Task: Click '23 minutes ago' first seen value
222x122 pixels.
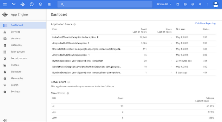Action: tap(184, 61)
